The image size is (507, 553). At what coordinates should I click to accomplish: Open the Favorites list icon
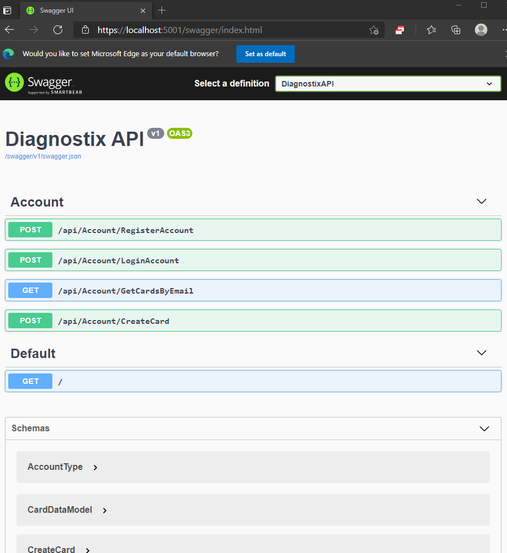coord(431,30)
